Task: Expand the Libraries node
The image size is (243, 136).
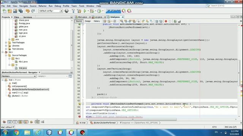Action: 6,46
